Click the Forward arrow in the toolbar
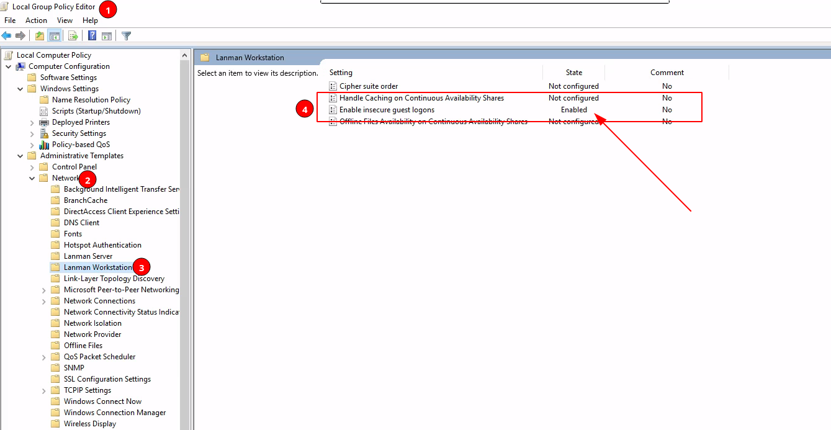Screen dimensions: 831x430 click(x=20, y=36)
